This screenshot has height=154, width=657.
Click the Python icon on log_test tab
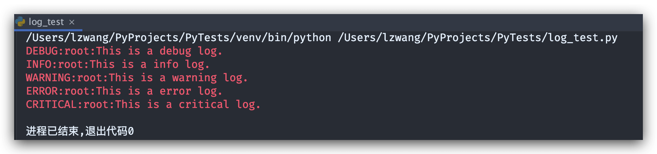[x=21, y=22]
